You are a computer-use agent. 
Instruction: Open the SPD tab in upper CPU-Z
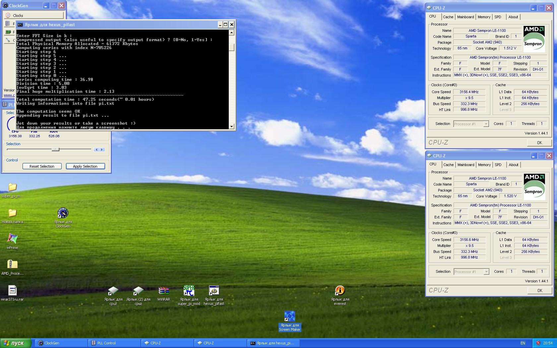498,17
